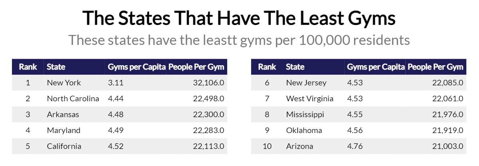Click People Per Gym header above 22,085.0
Image resolution: width=479 pixels, height=166 pixels.
click(x=435, y=67)
